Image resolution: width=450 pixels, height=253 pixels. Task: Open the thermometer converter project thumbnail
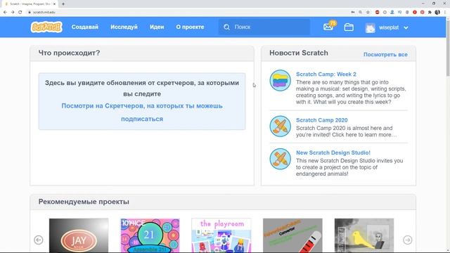tap(292, 235)
